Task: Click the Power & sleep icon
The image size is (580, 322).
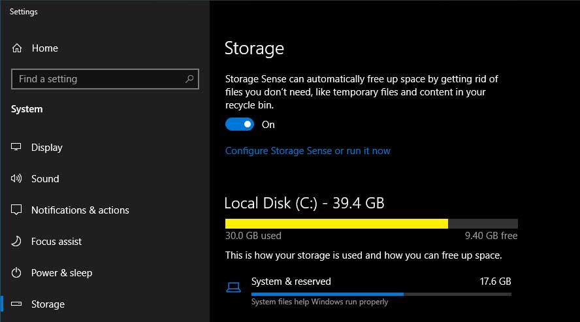Action: [16, 273]
